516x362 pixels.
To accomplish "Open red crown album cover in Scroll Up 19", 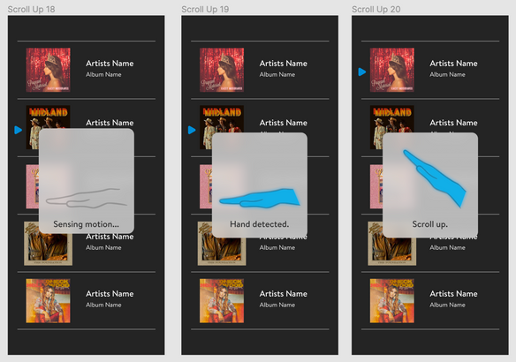I will click(222, 70).
